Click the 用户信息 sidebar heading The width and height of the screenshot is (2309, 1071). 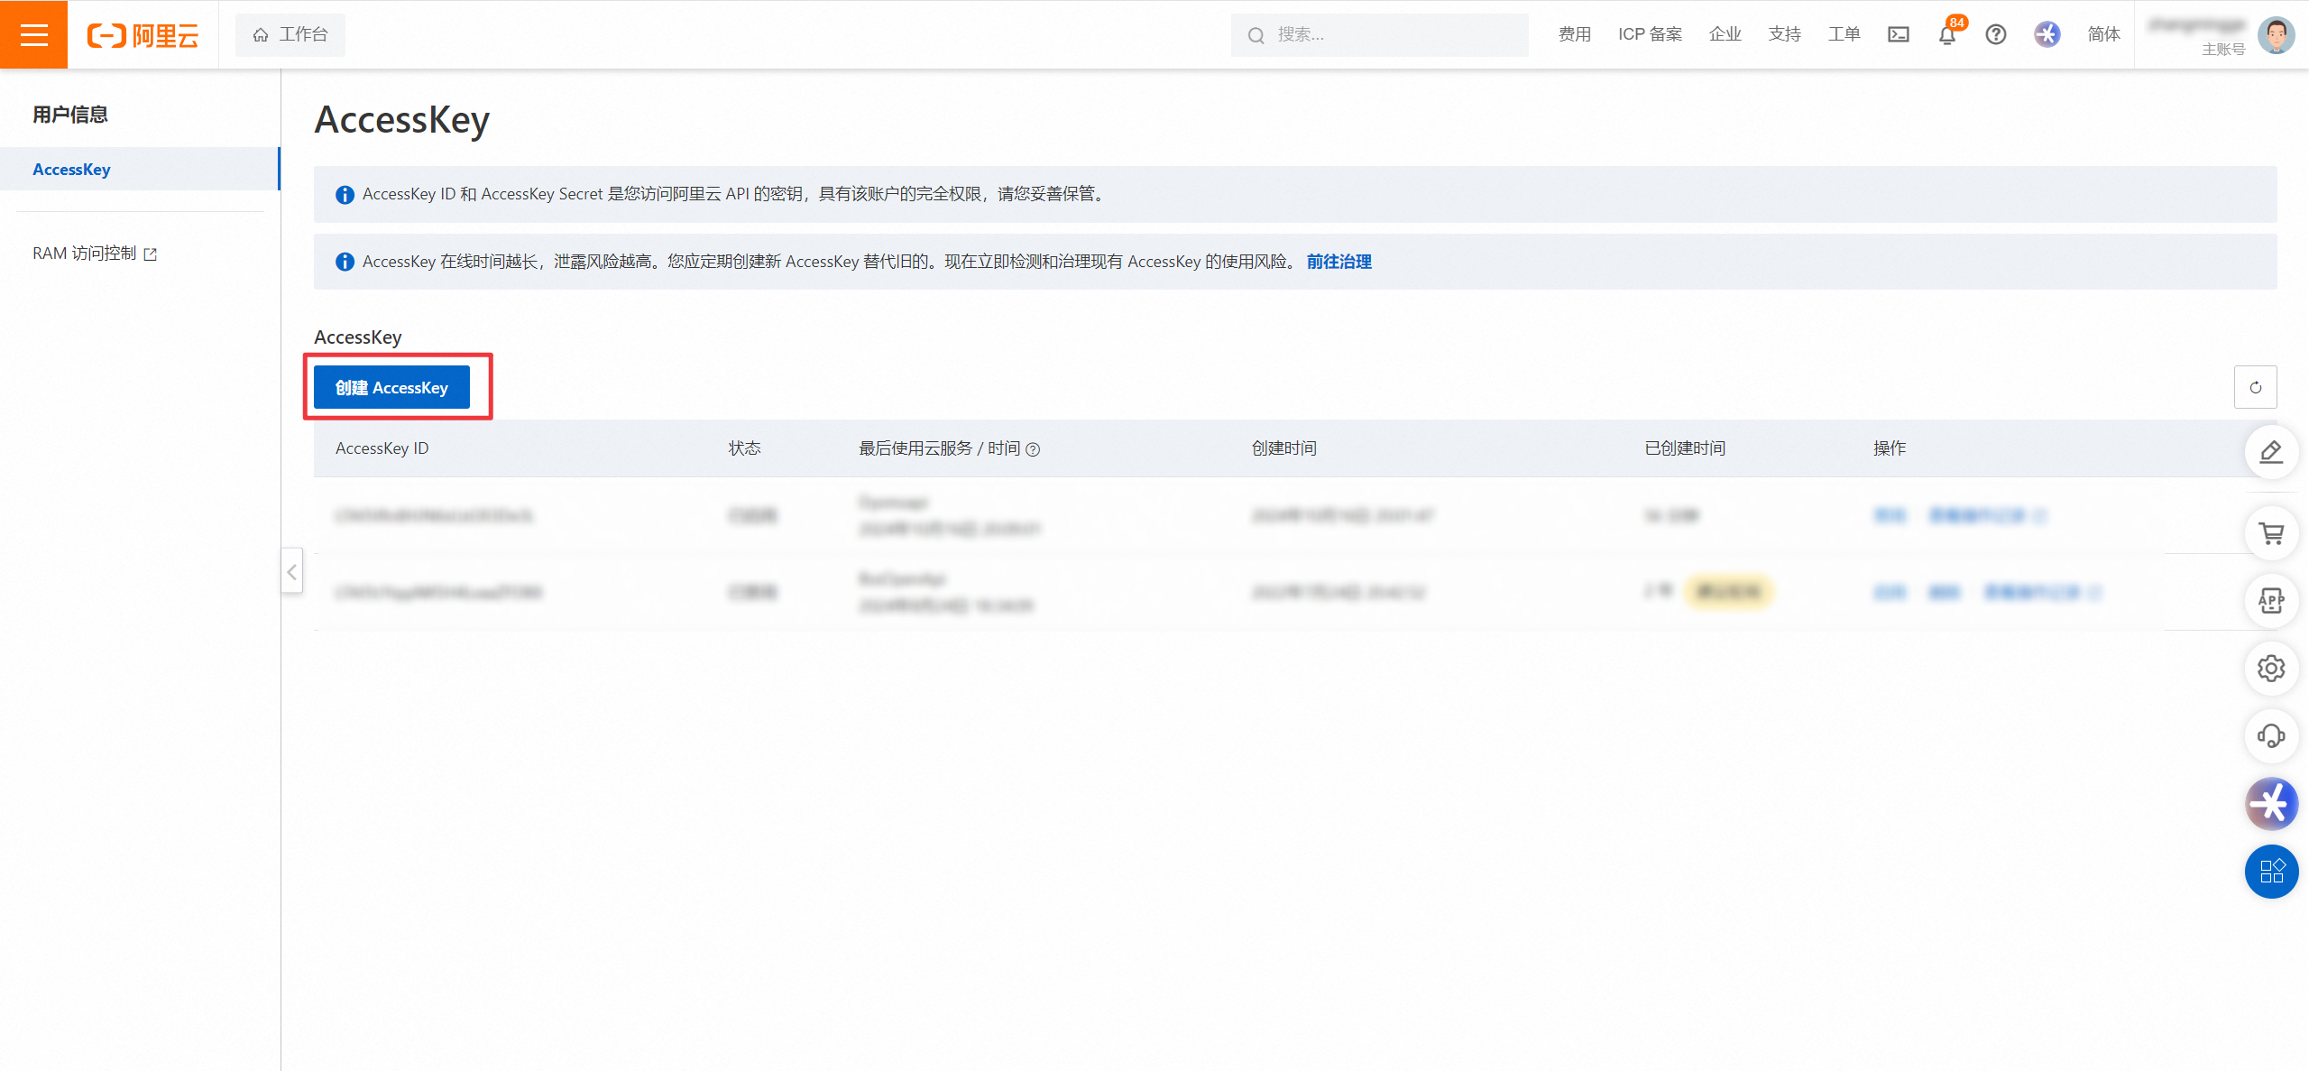pos(70,115)
